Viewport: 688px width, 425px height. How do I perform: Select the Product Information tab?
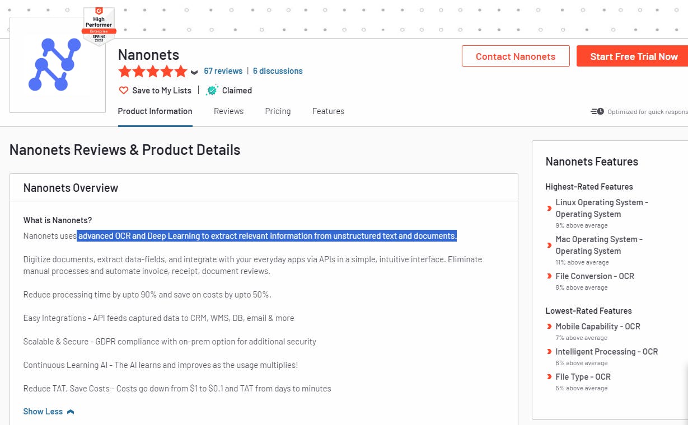pyautogui.click(x=155, y=111)
